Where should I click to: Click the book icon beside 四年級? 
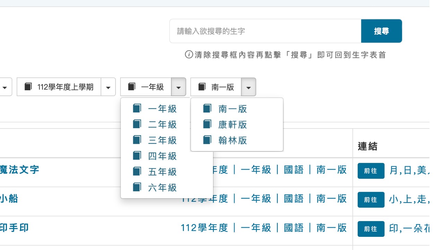(137, 156)
